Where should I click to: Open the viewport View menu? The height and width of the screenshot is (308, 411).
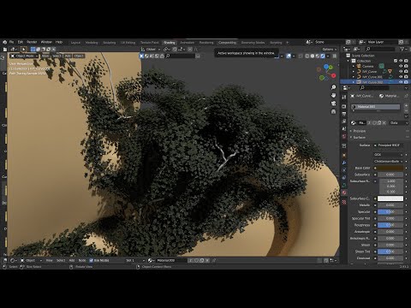(45, 56)
